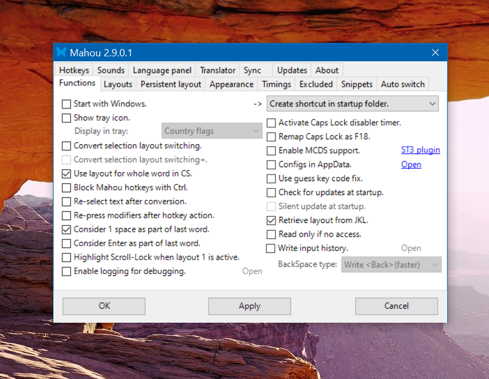Go to the Appearance tab
This screenshot has width=489, height=379.
tap(231, 84)
